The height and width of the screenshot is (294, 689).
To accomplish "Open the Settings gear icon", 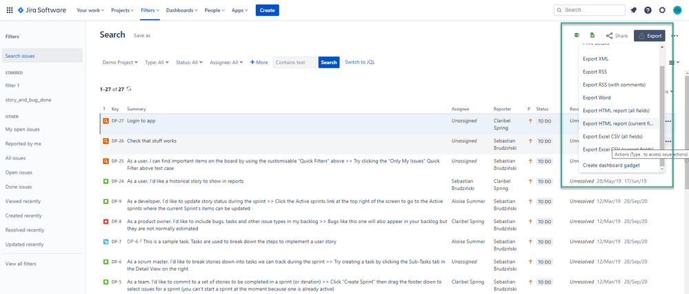I will (x=662, y=10).
